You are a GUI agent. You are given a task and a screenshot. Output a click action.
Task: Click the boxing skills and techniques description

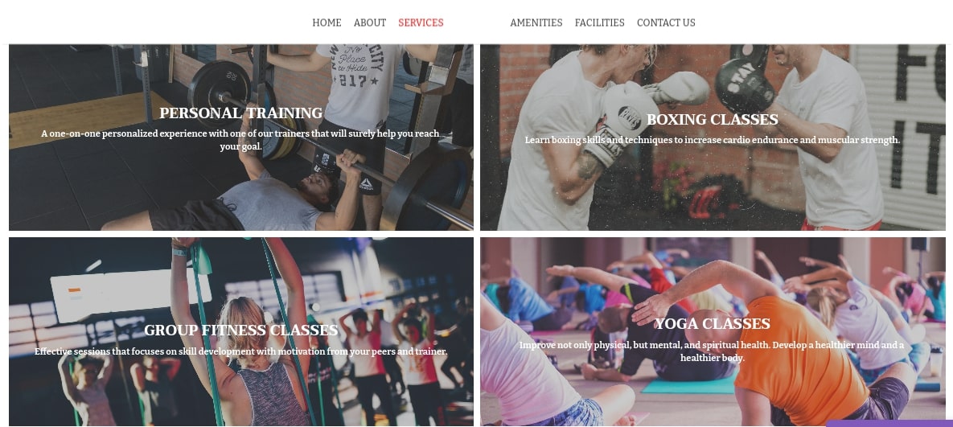coord(713,140)
